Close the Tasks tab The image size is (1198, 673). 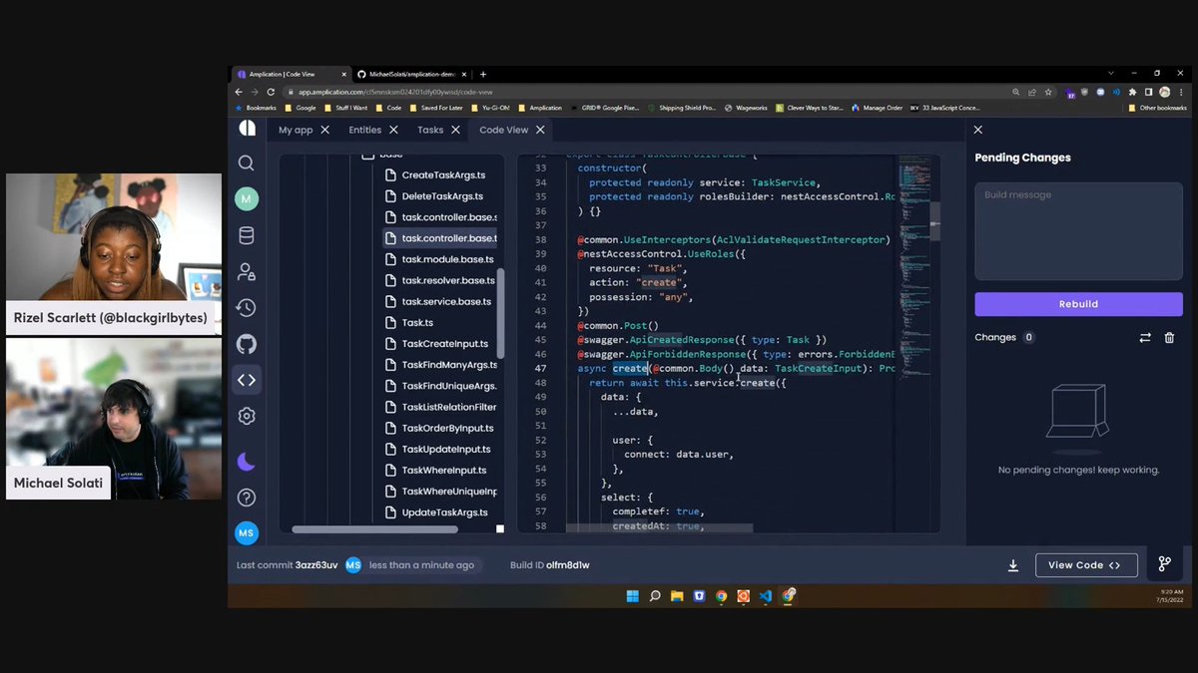[456, 130]
